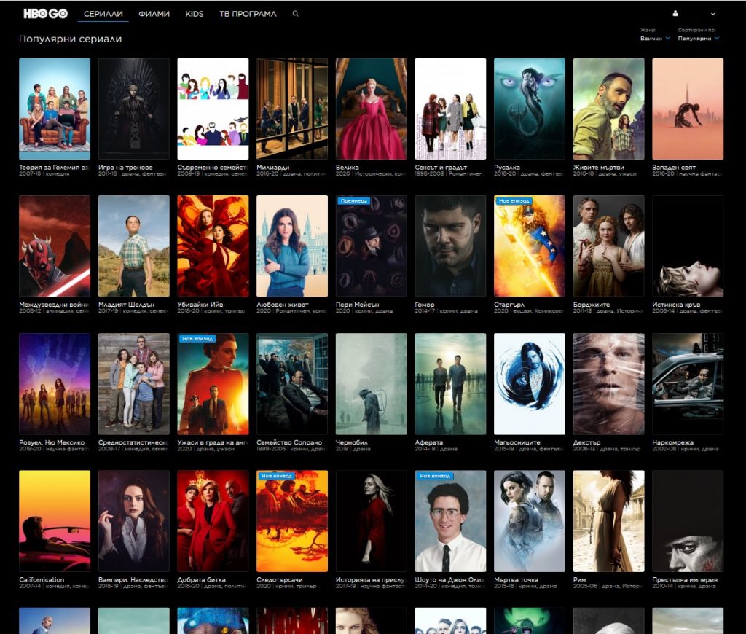Open the Рим series poster
This screenshot has height=634, width=746.
pyautogui.click(x=609, y=521)
